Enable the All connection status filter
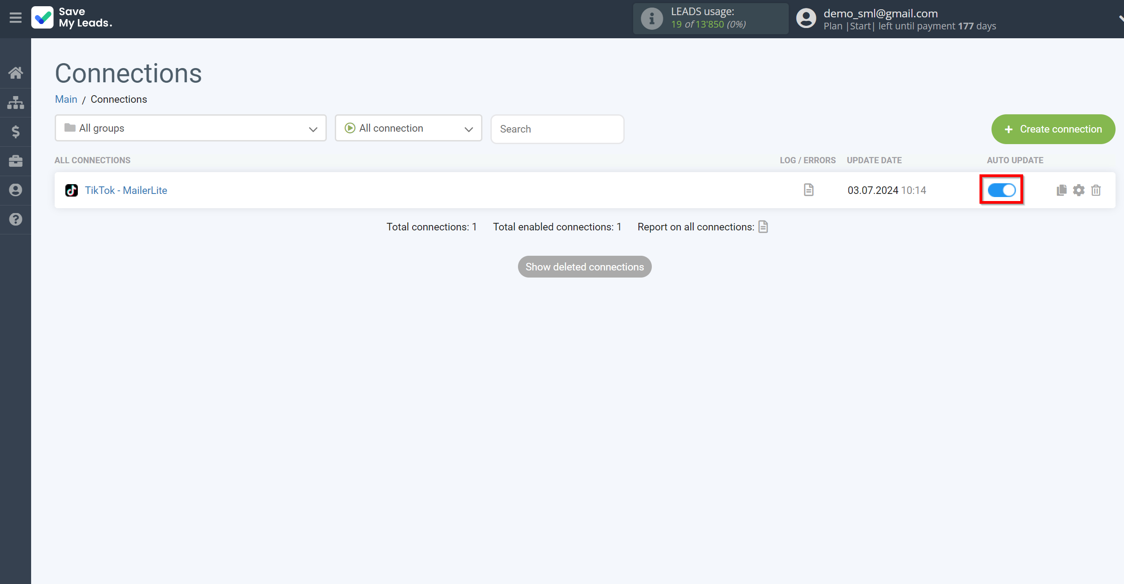 point(408,128)
